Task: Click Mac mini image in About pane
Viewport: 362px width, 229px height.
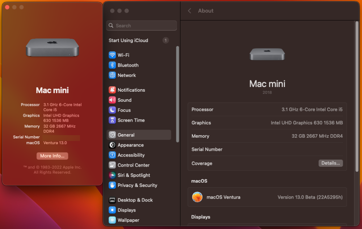Action: [x=267, y=54]
